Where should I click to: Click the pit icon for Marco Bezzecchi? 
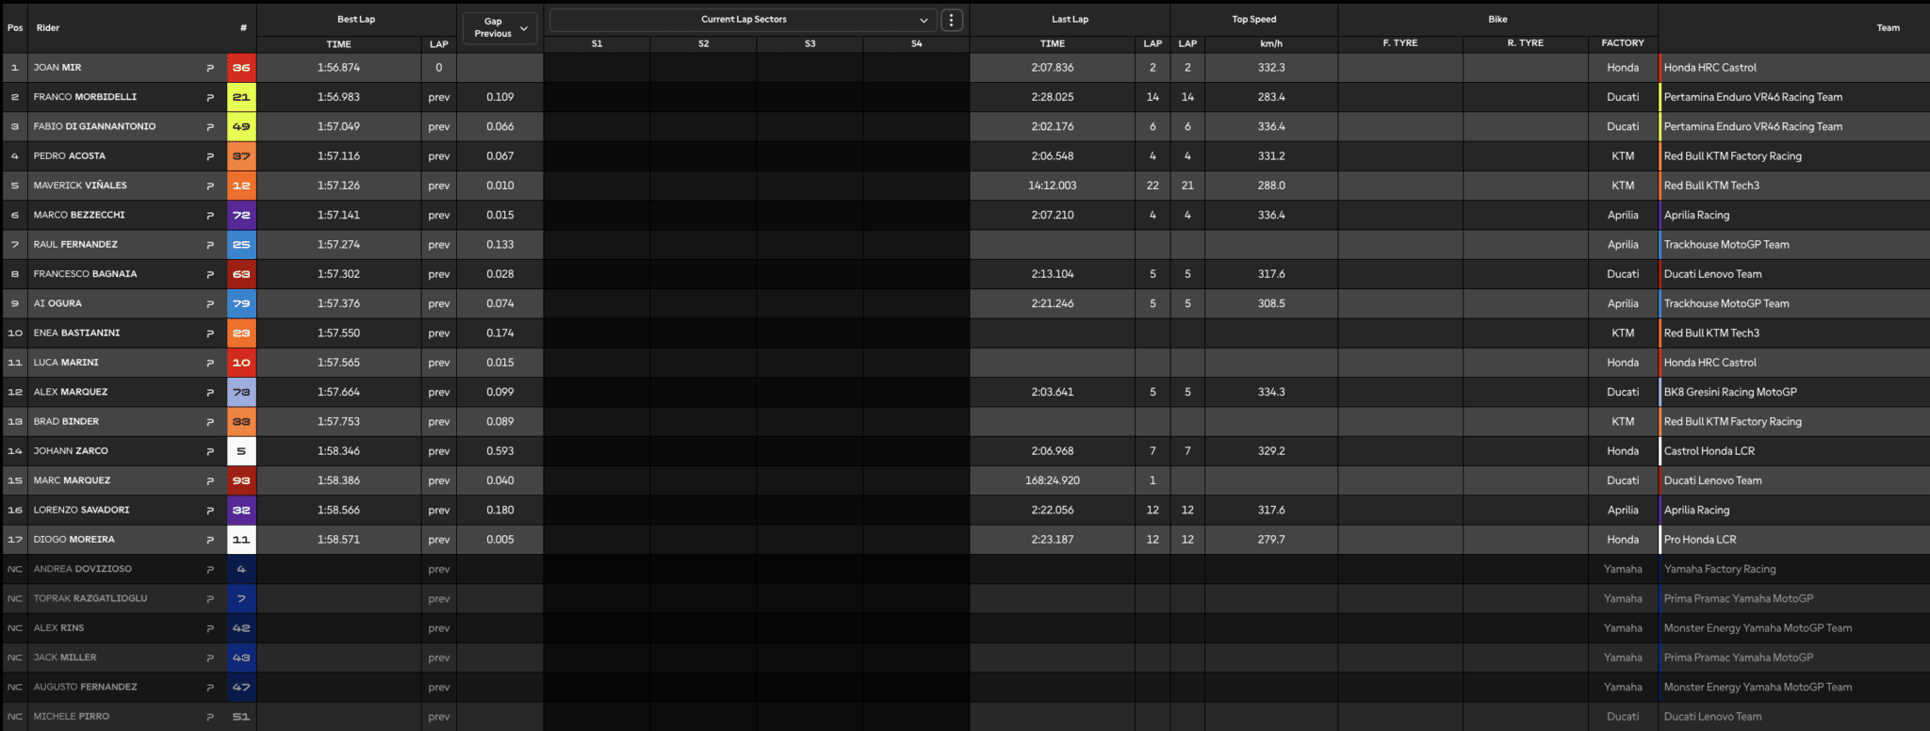tap(210, 215)
